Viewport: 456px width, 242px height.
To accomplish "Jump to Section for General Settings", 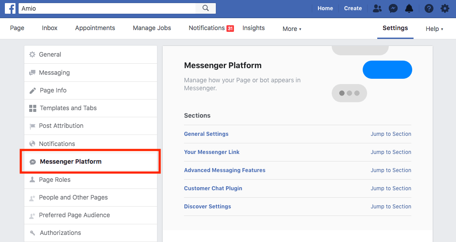I will (x=391, y=134).
